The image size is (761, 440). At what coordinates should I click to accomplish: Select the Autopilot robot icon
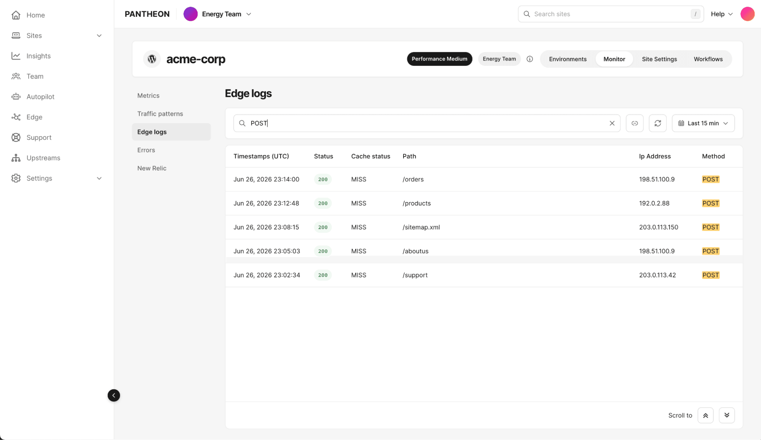[x=16, y=96]
